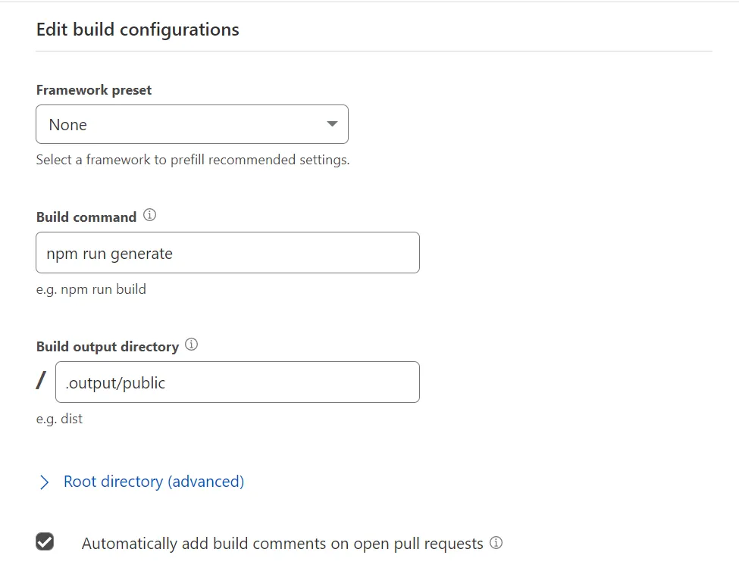The image size is (739, 577).
Task: Click the Build command field with 'npm run generate'
Action: click(227, 253)
